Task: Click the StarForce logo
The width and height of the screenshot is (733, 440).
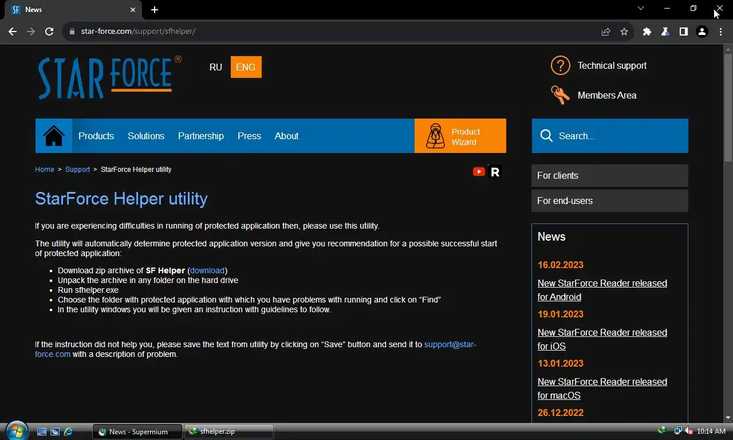Action: 109,77
